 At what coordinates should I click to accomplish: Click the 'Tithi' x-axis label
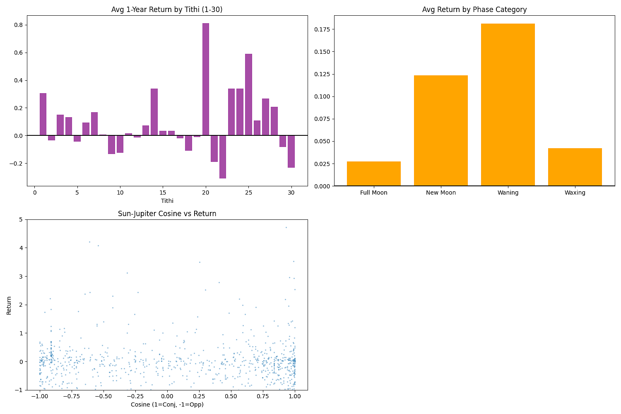(167, 201)
